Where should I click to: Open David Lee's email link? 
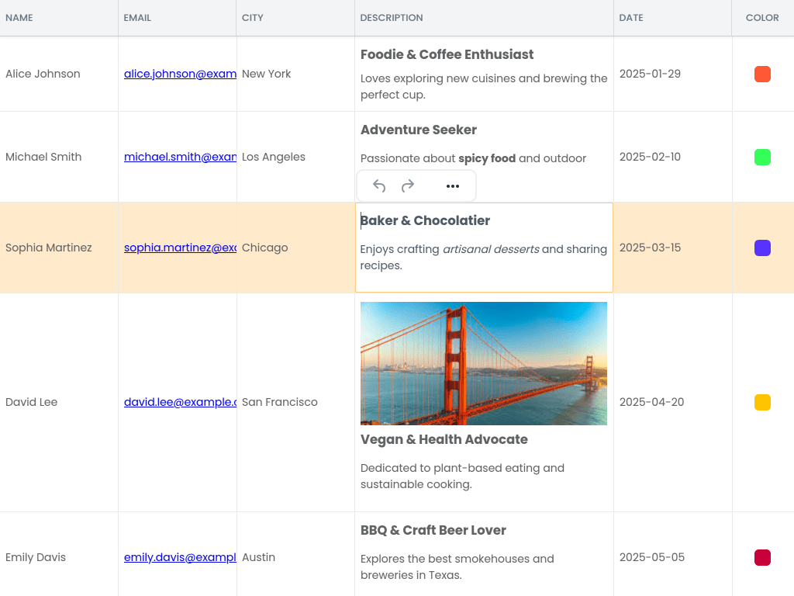click(x=180, y=402)
